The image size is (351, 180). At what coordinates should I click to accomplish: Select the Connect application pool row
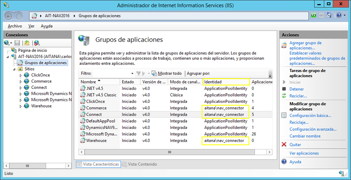tap(175, 114)
